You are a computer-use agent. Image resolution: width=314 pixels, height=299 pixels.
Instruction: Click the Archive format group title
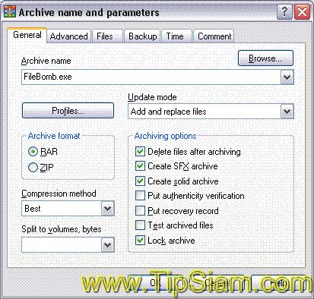[54, 136]
